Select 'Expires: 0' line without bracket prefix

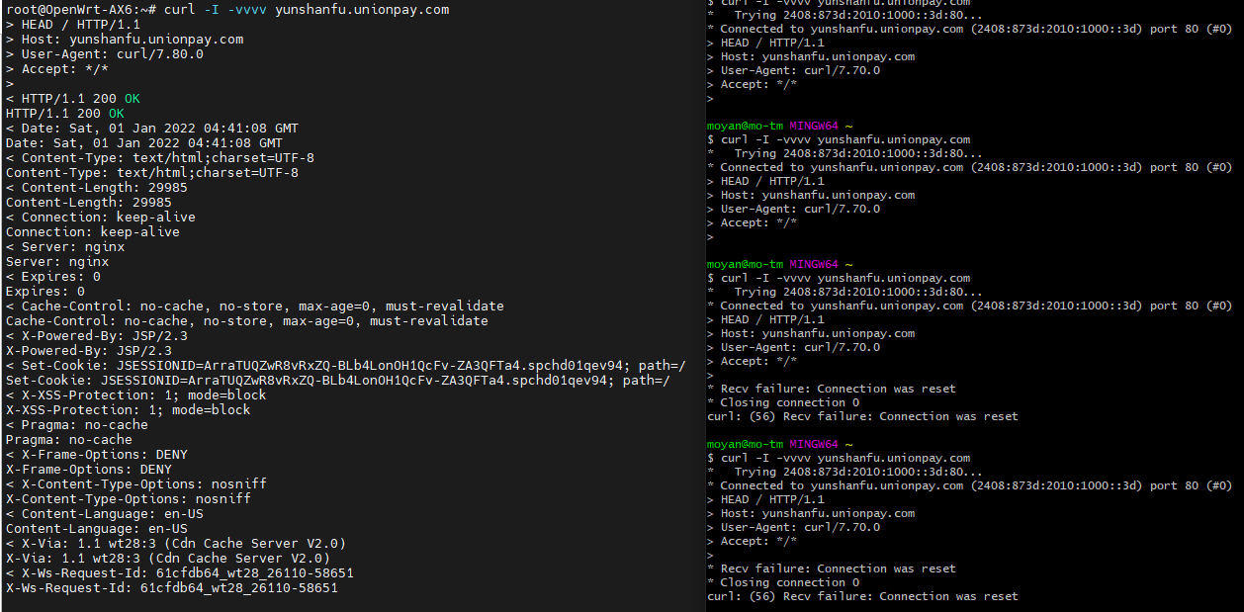(x=44, y=292)
